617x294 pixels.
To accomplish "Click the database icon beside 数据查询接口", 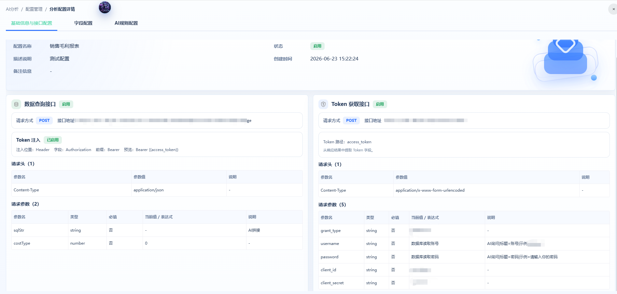I will click(x=16, y=104).
